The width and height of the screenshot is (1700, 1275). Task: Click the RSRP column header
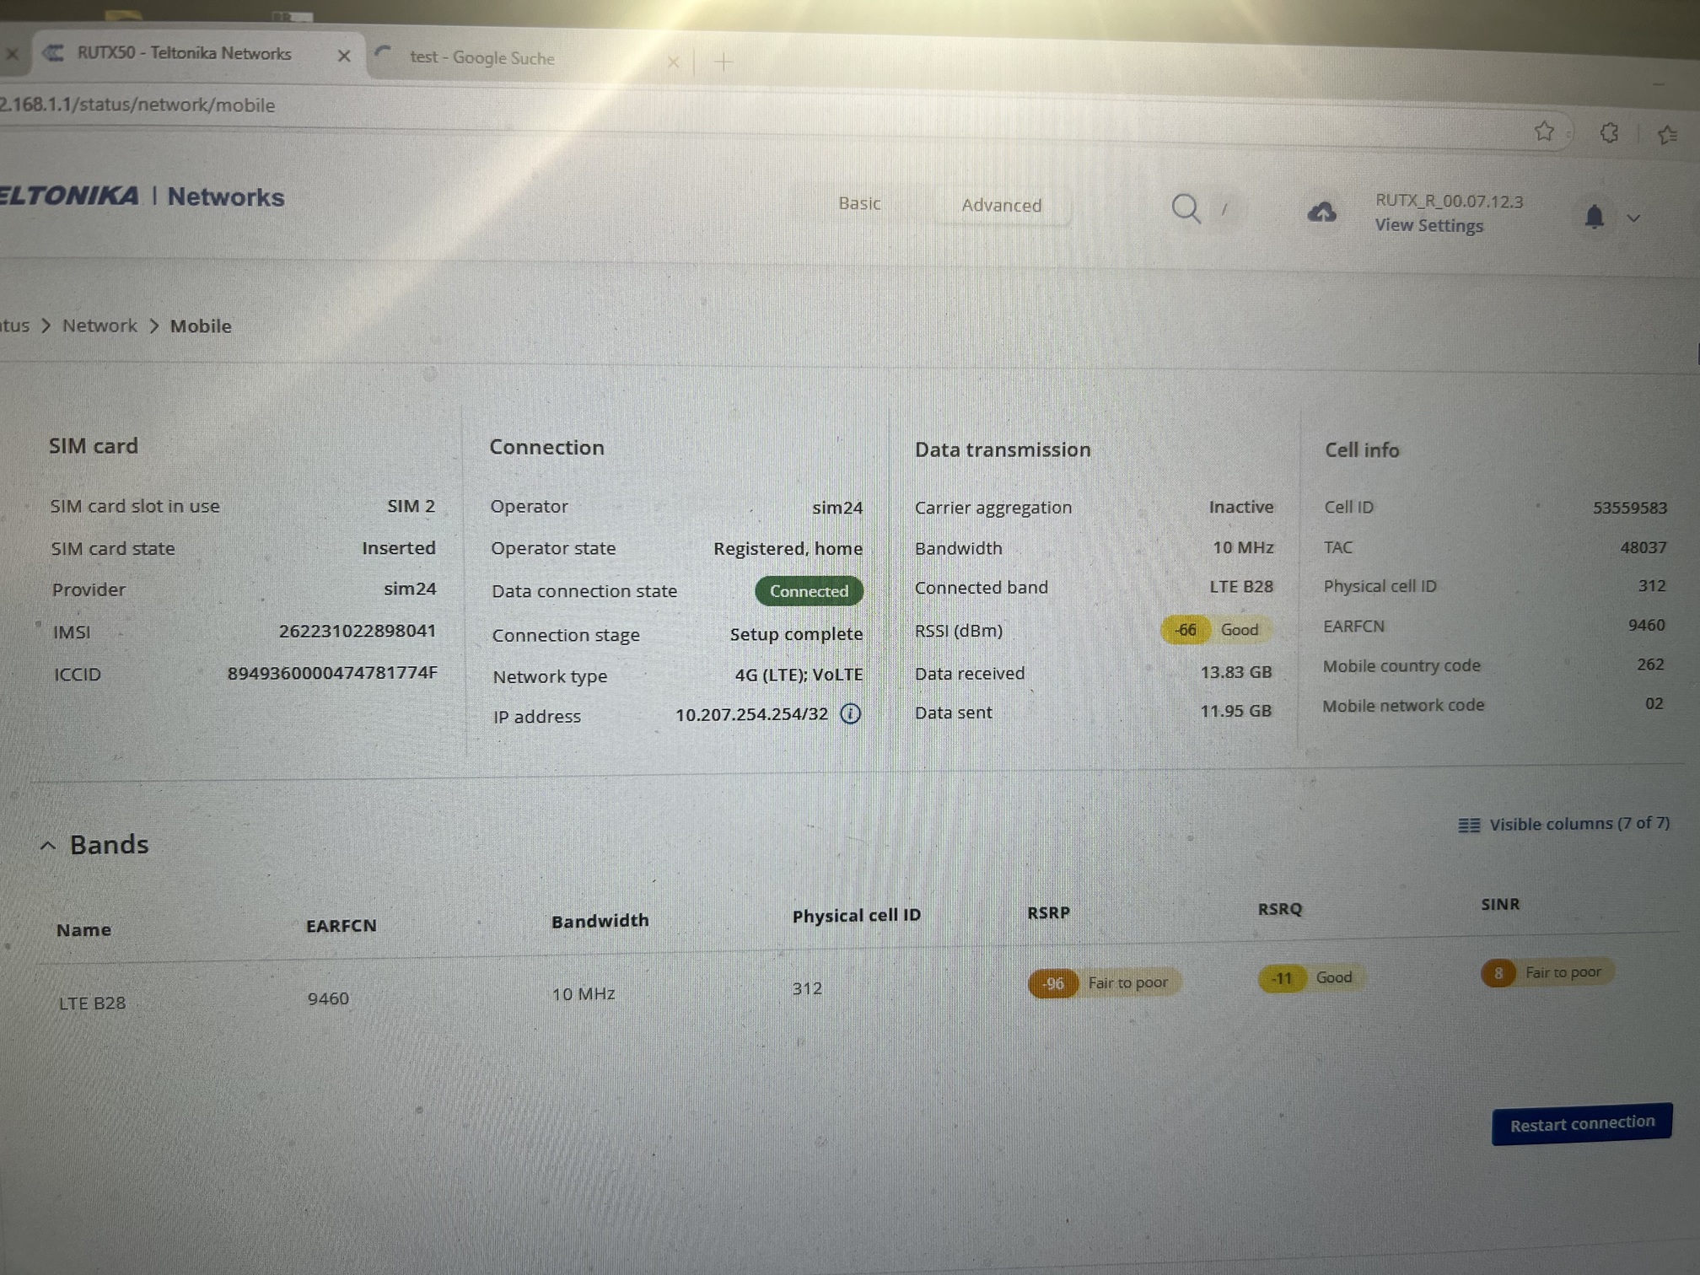(1048, 912)
